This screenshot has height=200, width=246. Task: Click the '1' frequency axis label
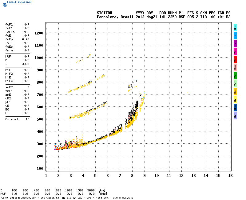click(x=46, y=176)
